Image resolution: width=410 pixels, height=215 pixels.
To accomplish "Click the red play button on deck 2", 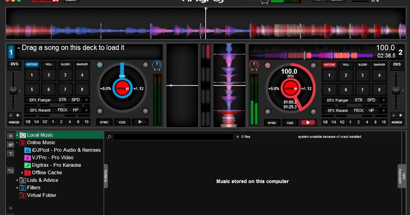I will tap(308, 122).
